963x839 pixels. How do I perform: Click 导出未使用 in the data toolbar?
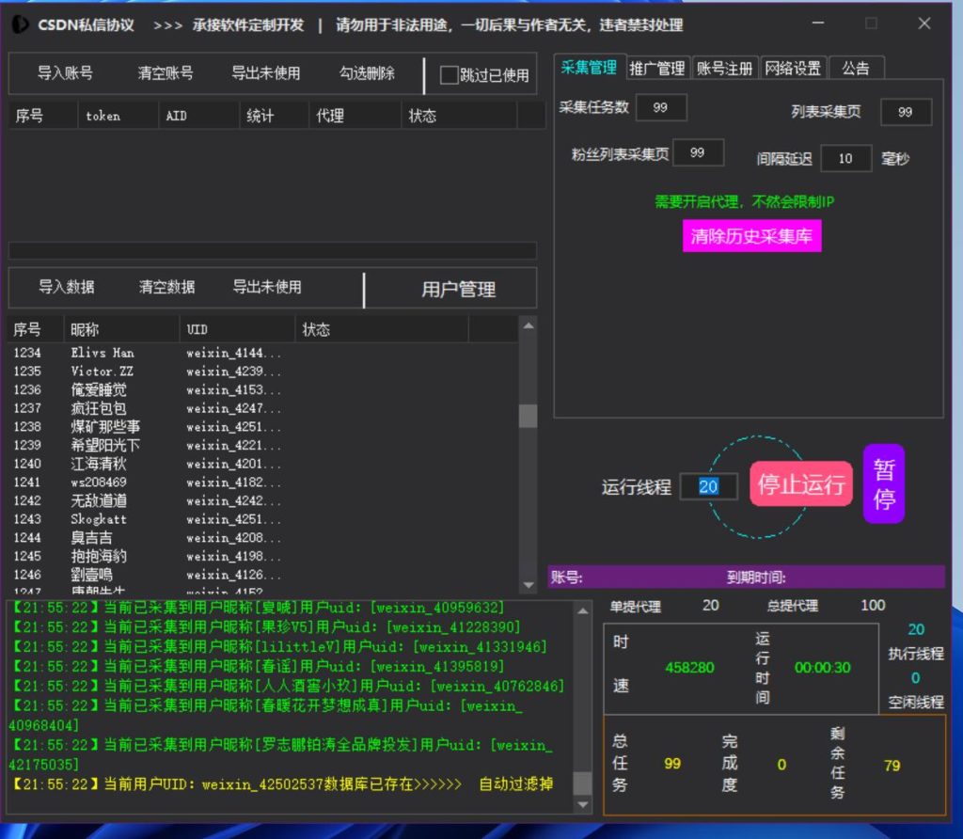point(267,288)
